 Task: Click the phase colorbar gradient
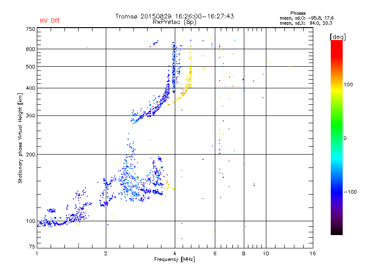tap(337, 137)
